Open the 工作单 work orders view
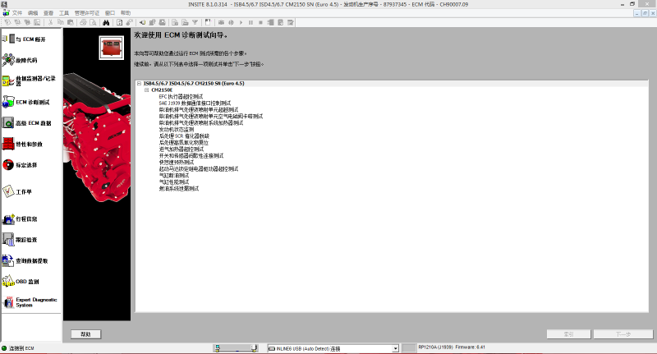 click(x=17, y=191)
